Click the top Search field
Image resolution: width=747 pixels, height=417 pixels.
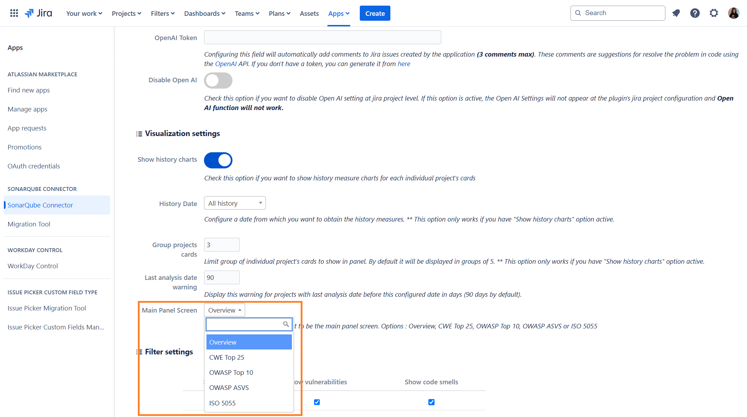[x=618, y=13]
